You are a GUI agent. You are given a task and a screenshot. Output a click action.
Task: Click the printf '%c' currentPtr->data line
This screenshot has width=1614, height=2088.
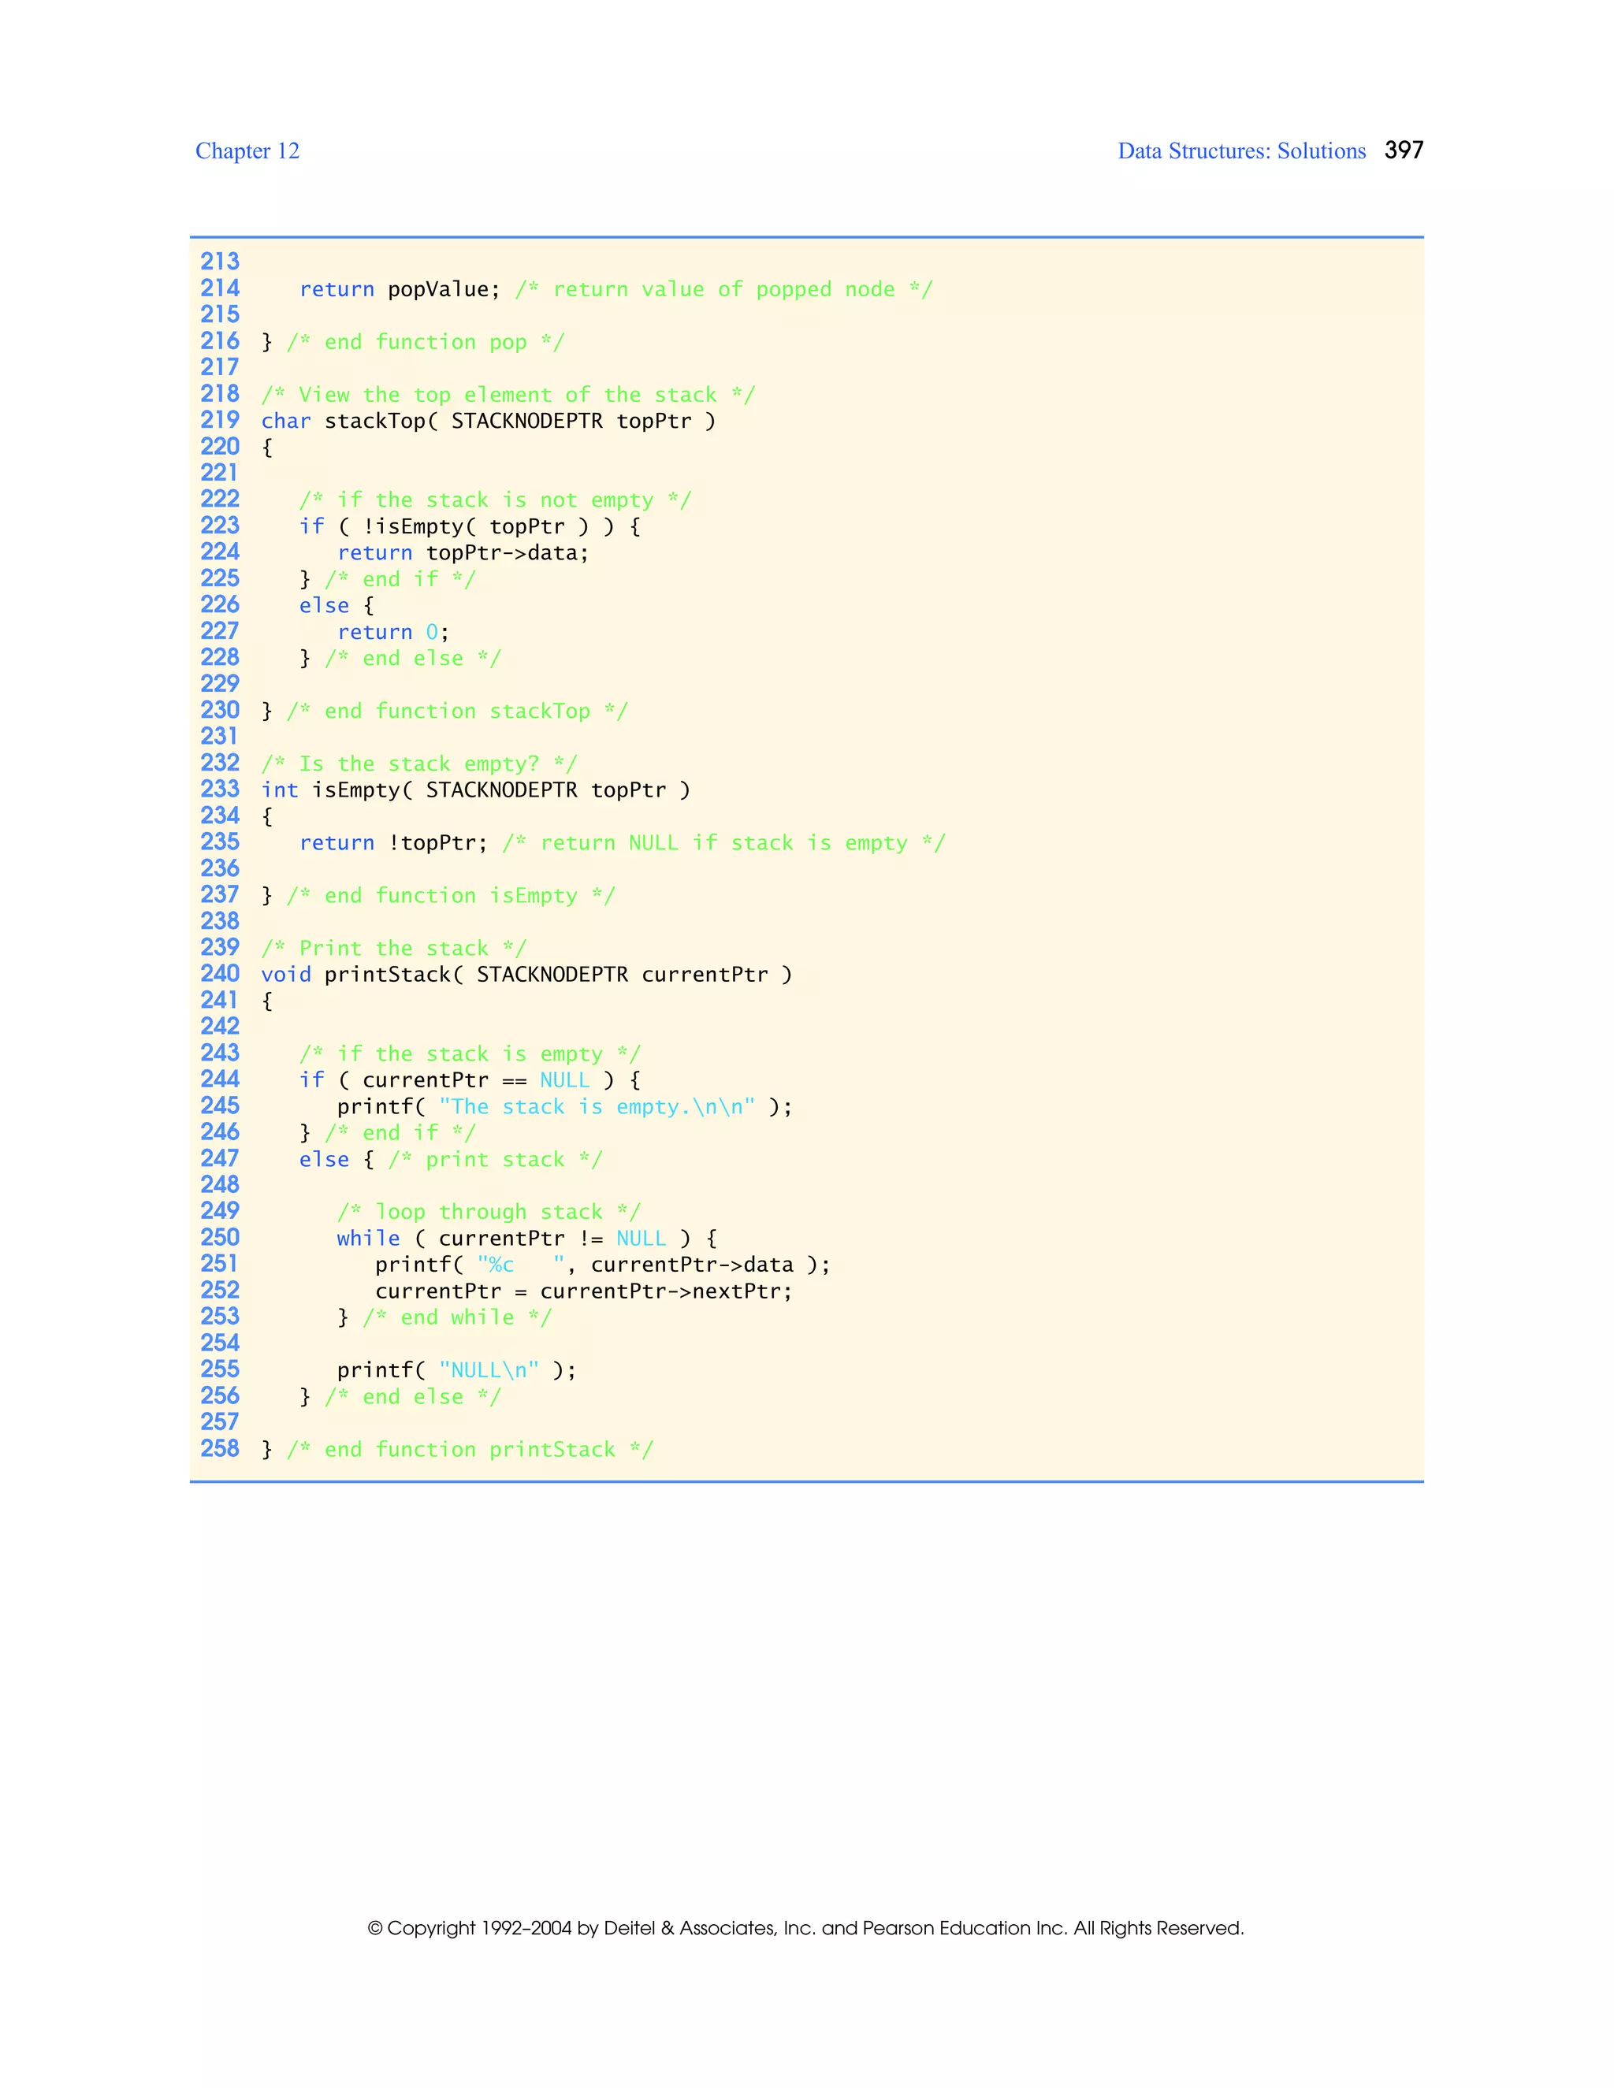[602, 1265]
